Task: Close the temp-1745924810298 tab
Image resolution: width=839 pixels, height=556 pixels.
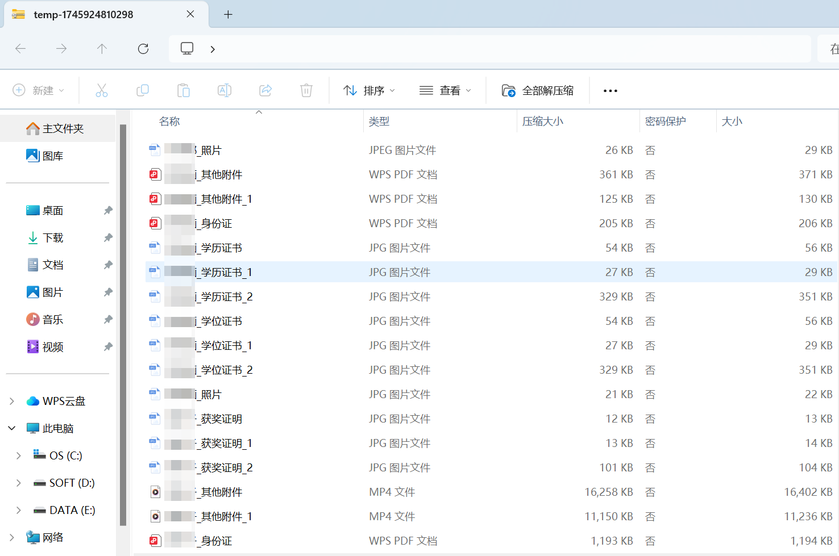Action: tap(190, 14)
